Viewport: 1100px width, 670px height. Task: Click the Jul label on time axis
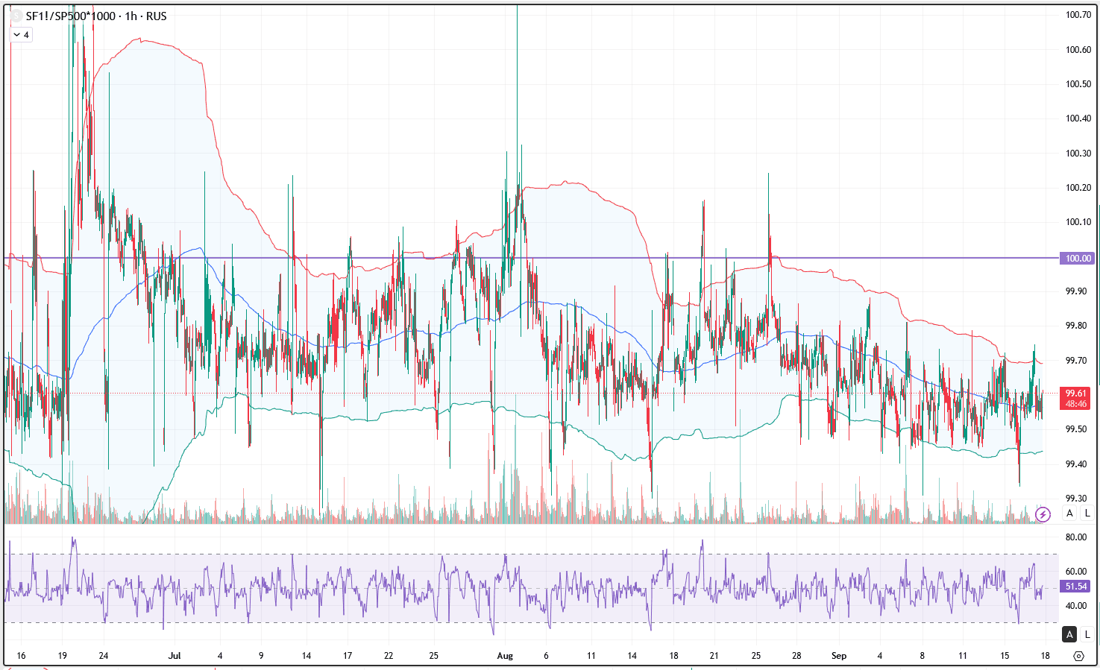(175, 656)
